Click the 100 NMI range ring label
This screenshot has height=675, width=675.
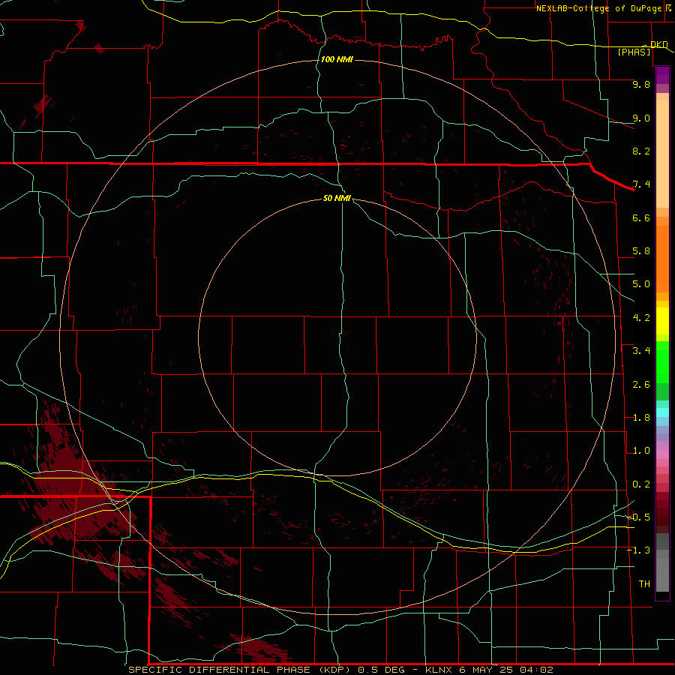point(337,59)
